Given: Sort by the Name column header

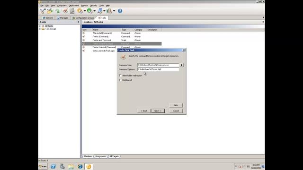Looking at the screenshot, I should [x=107, y=30].
